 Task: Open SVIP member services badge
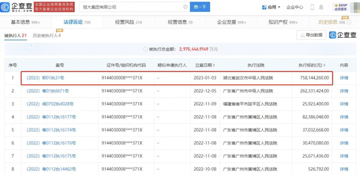(x=341, y=7)
